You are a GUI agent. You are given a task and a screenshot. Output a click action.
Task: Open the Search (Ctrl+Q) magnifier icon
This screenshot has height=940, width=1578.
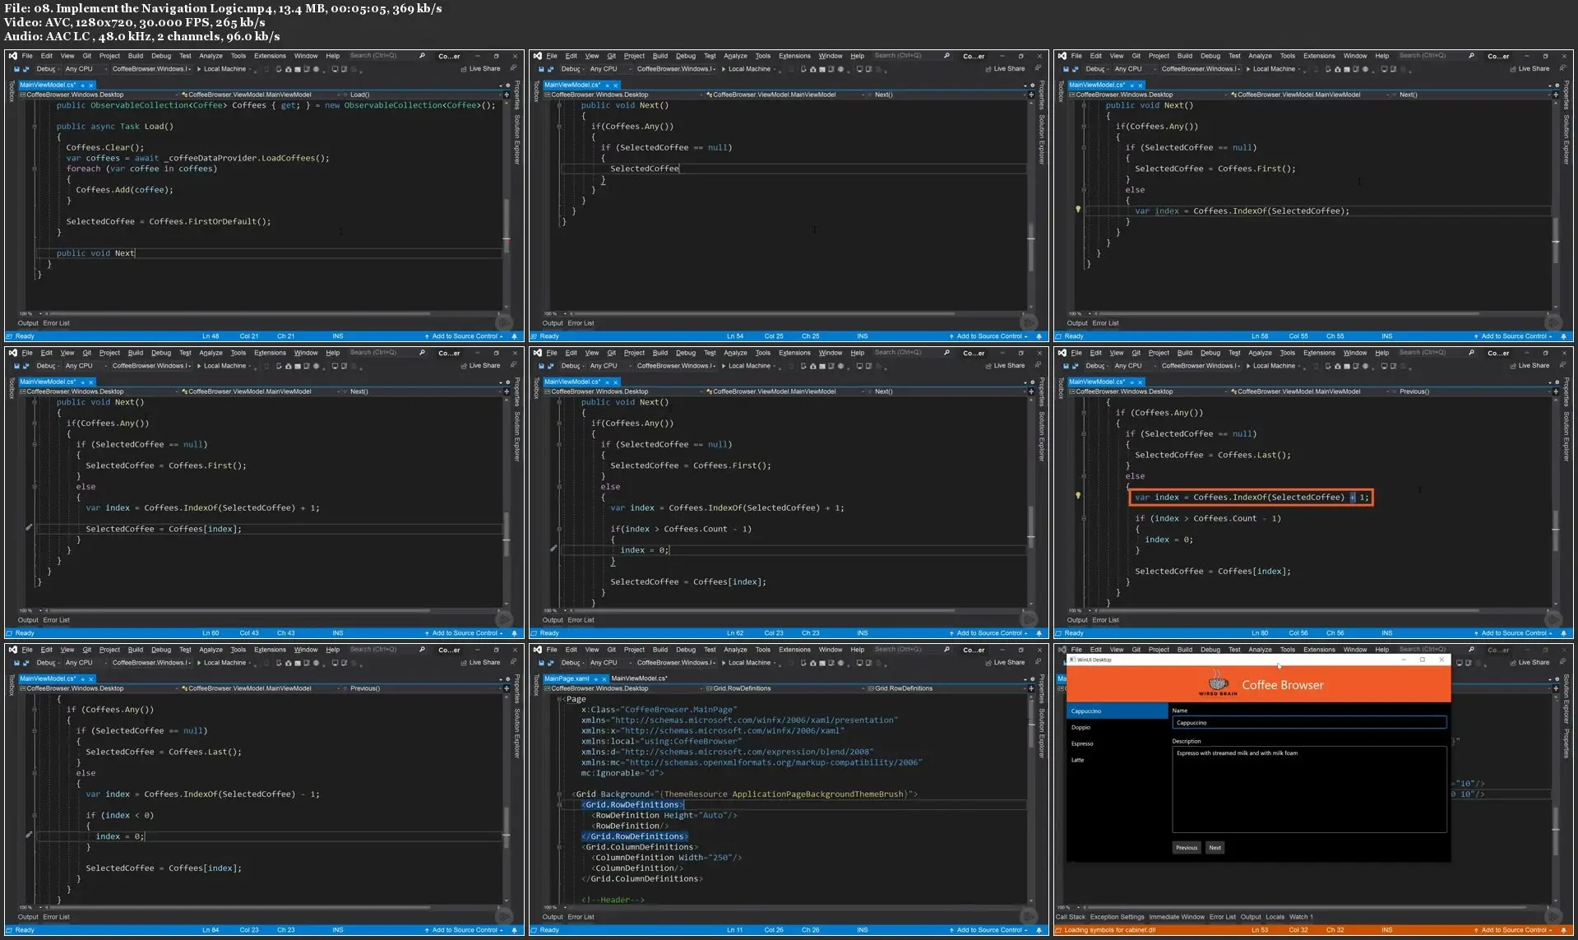pos(422,55)
